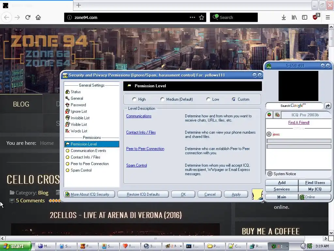The image size is (334, 251).
Task: Open the Online status selector in ICQ
Action: (315, 197)
